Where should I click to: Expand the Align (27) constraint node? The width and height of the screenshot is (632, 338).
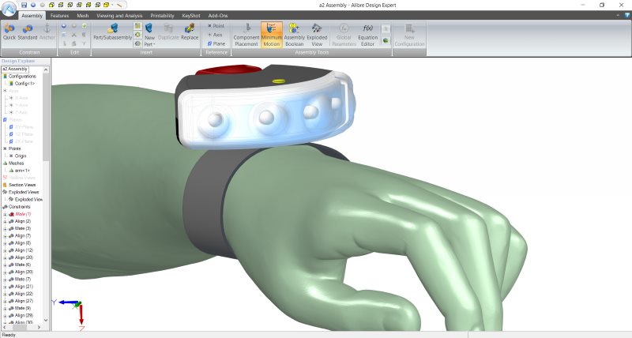click(x=5, y=301)
